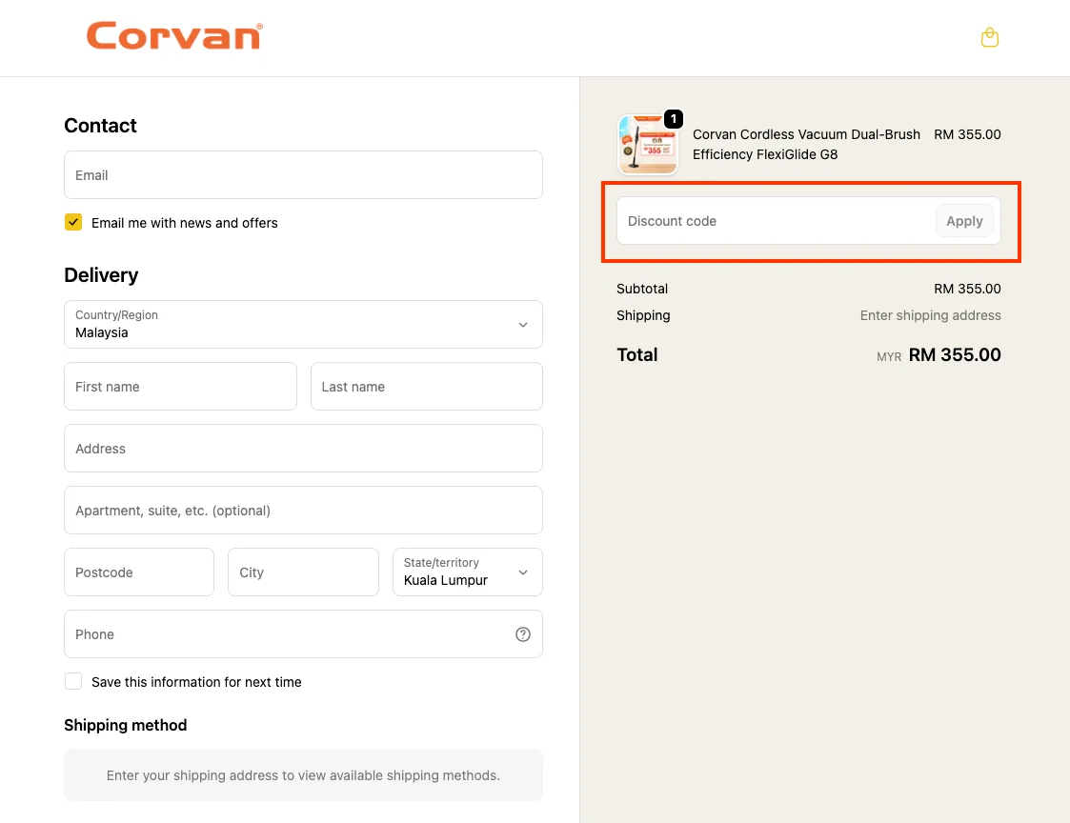This screenshot has height=823, width=1070.
Task: Click the product name Corvan Cordless Vacuum
Action: click(x=806, y=144)
